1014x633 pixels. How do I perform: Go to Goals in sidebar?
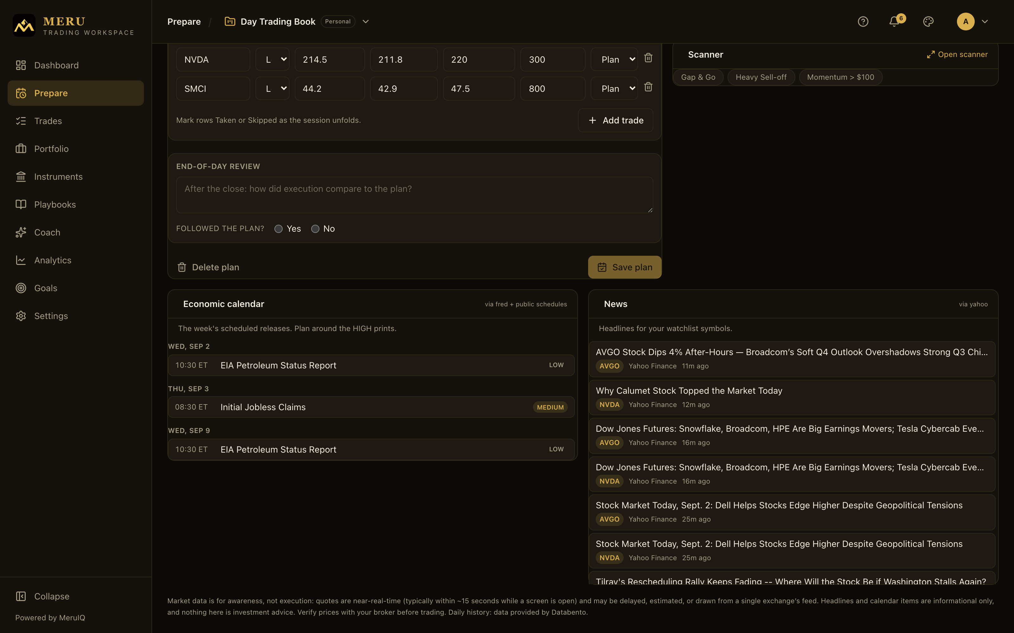coord(75,288)
